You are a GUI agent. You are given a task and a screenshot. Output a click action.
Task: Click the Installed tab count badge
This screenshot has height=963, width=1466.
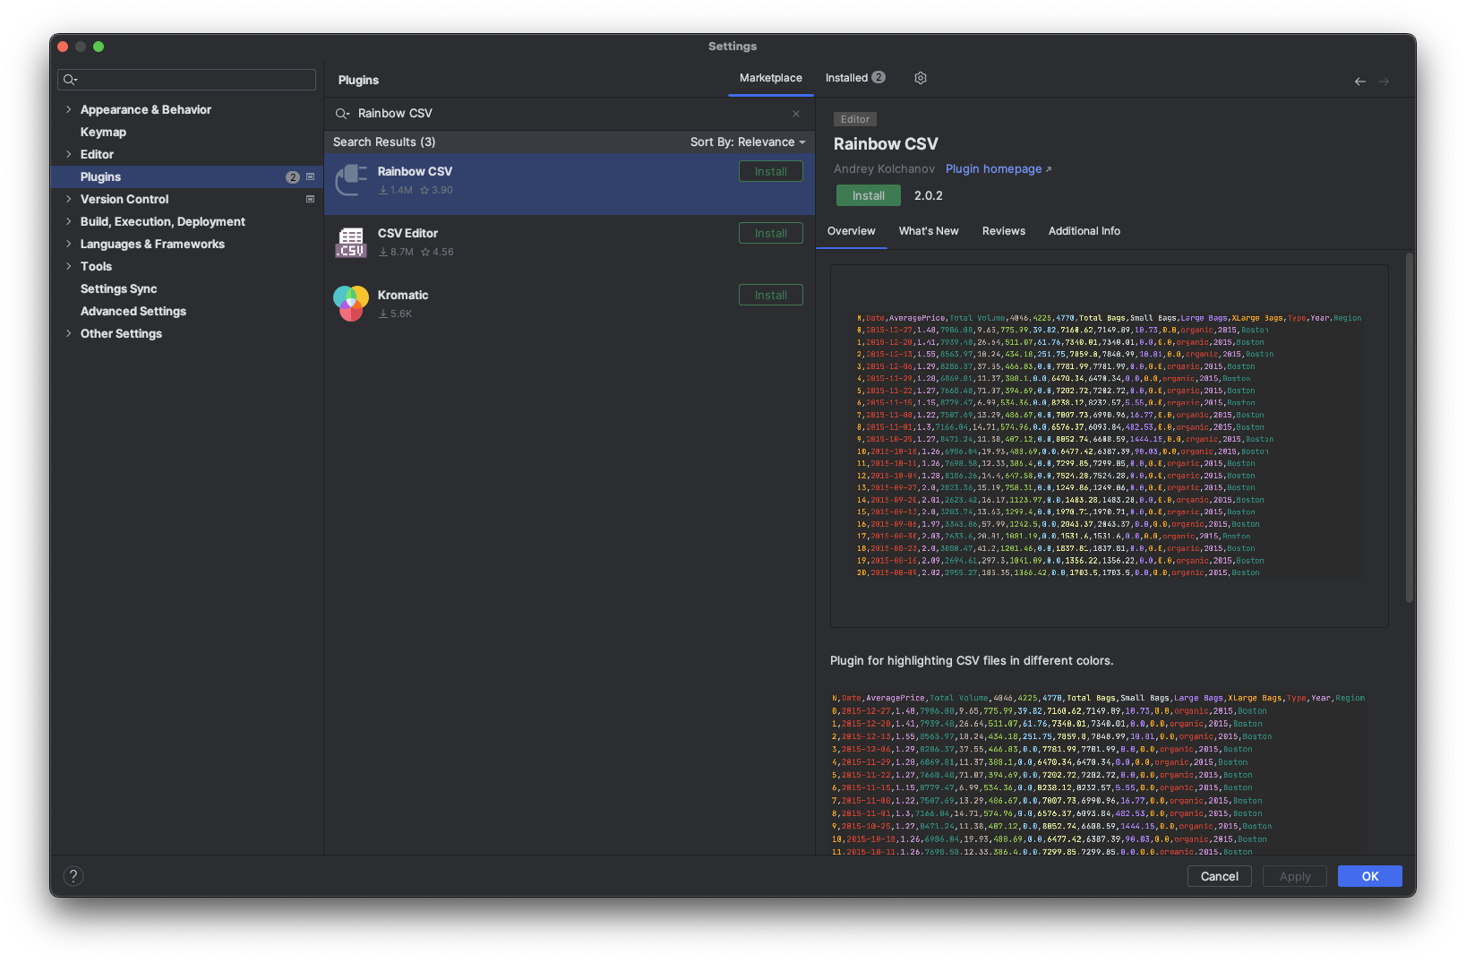879,77
